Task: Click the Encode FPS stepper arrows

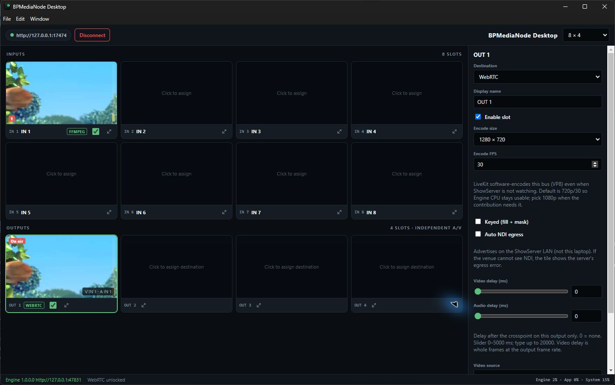Action: (x=595, y=164)
